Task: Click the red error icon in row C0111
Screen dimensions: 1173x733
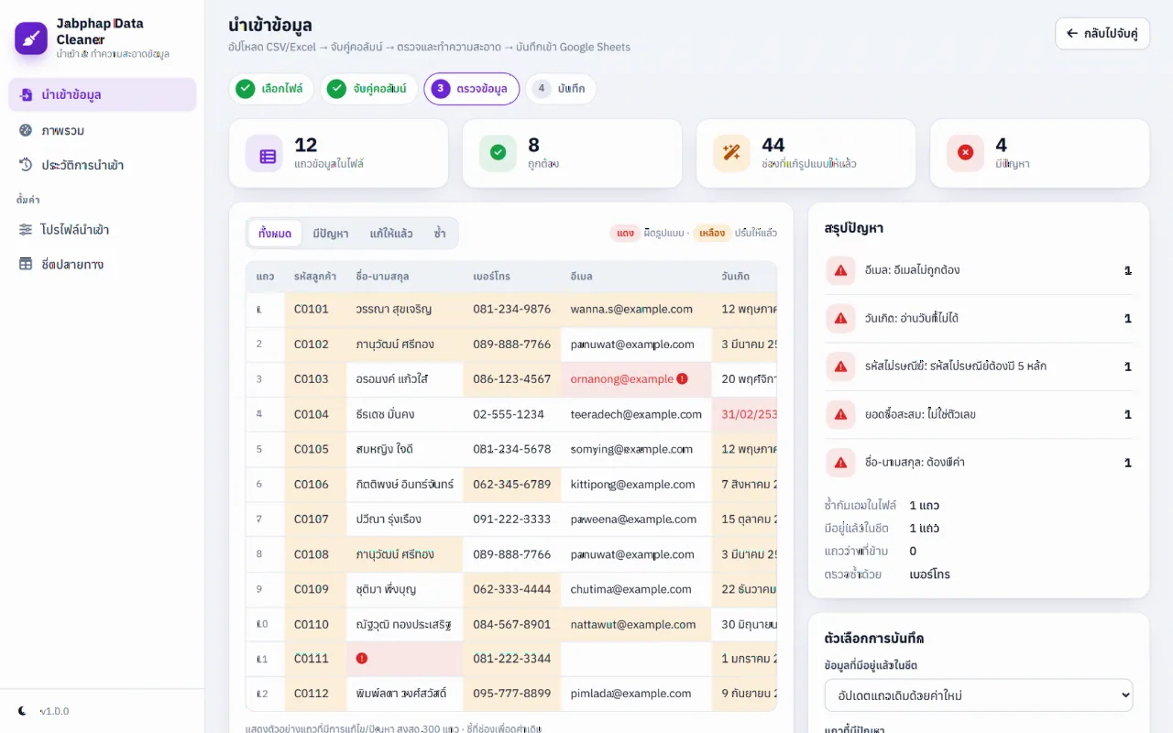Action: point(362,658)
